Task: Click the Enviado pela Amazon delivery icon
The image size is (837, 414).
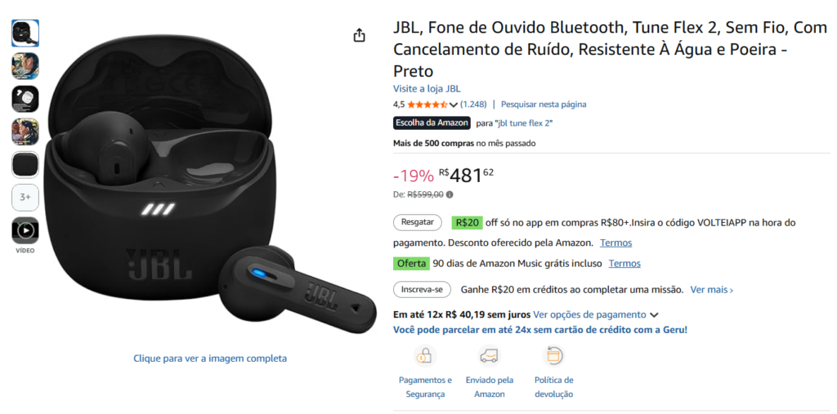Action: pyautogui.click(x=489, y=356)
